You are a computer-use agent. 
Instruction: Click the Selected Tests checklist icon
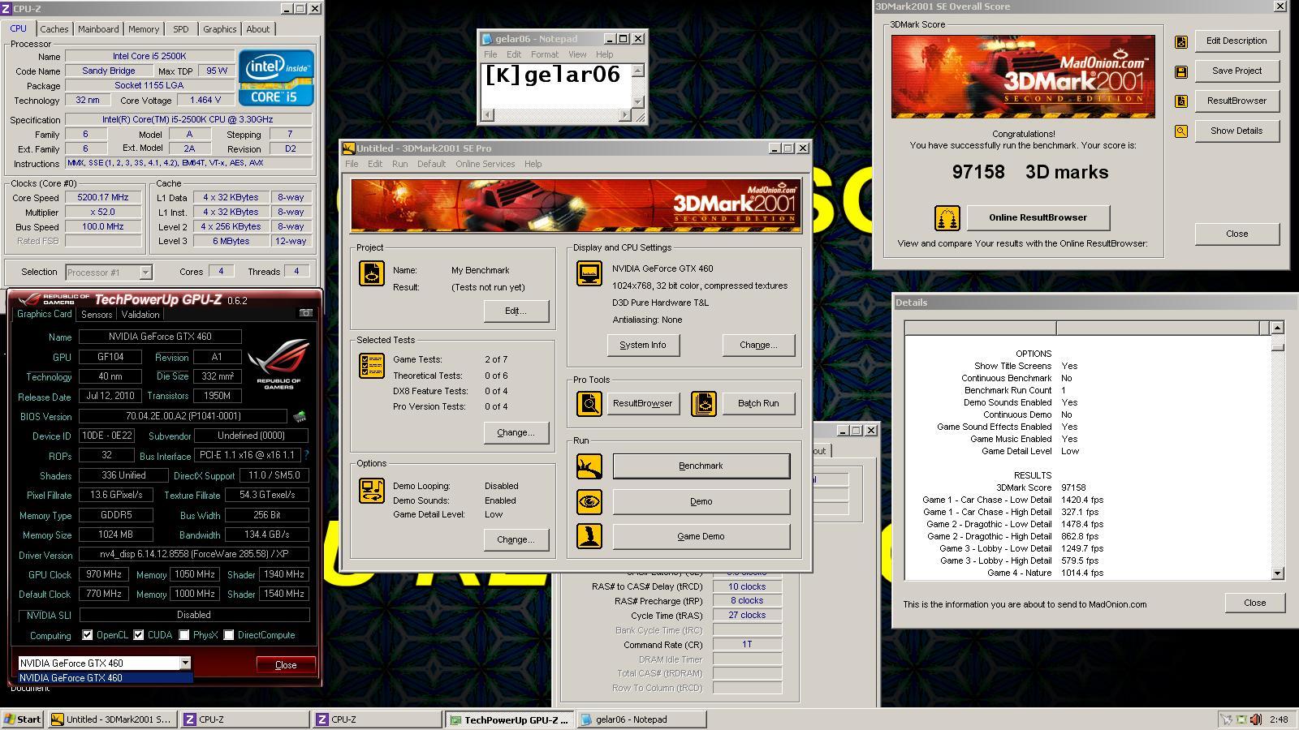coord(372,366)
